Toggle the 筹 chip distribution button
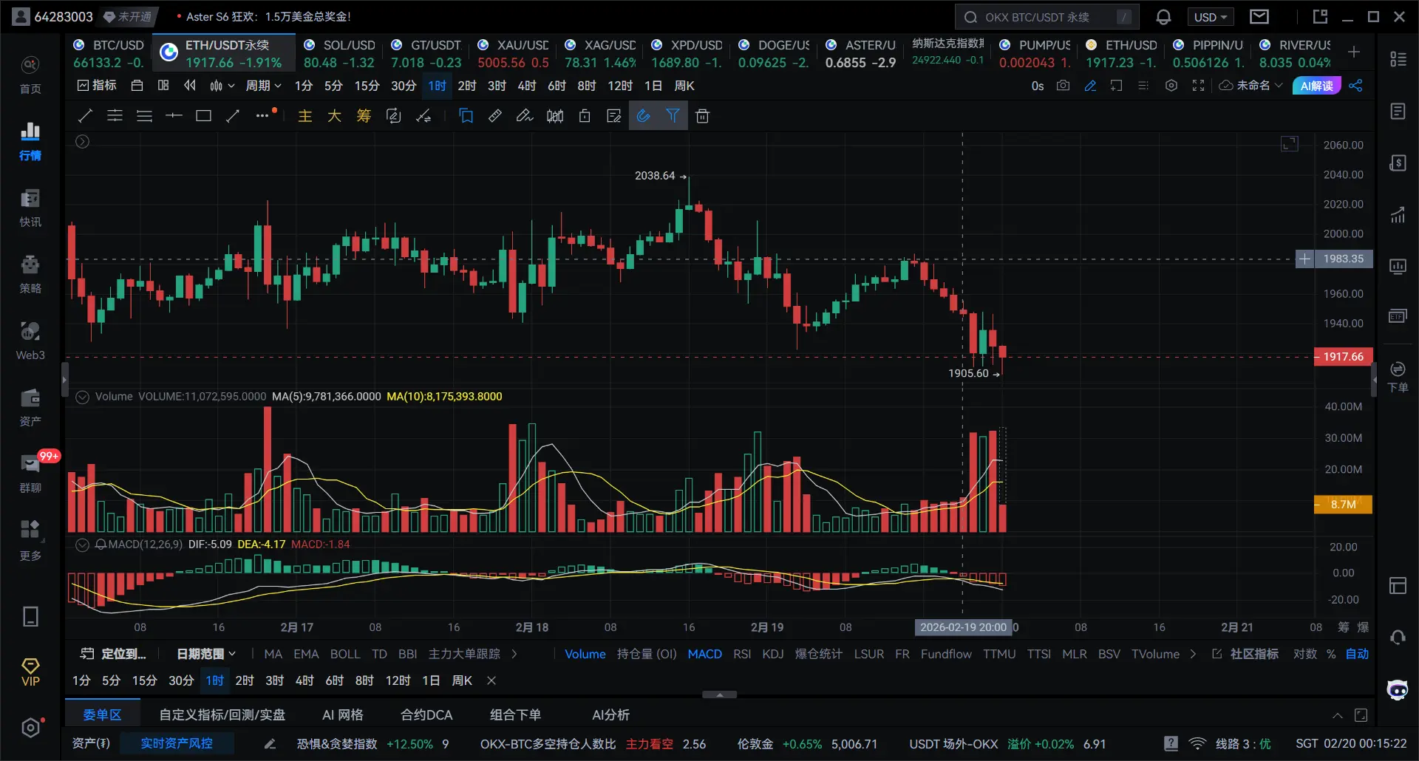 364,115
